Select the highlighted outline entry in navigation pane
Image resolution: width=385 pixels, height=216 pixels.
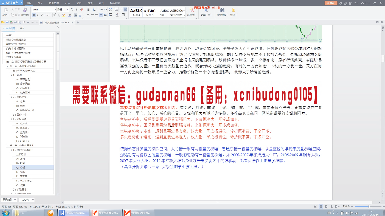pos(33,168)
